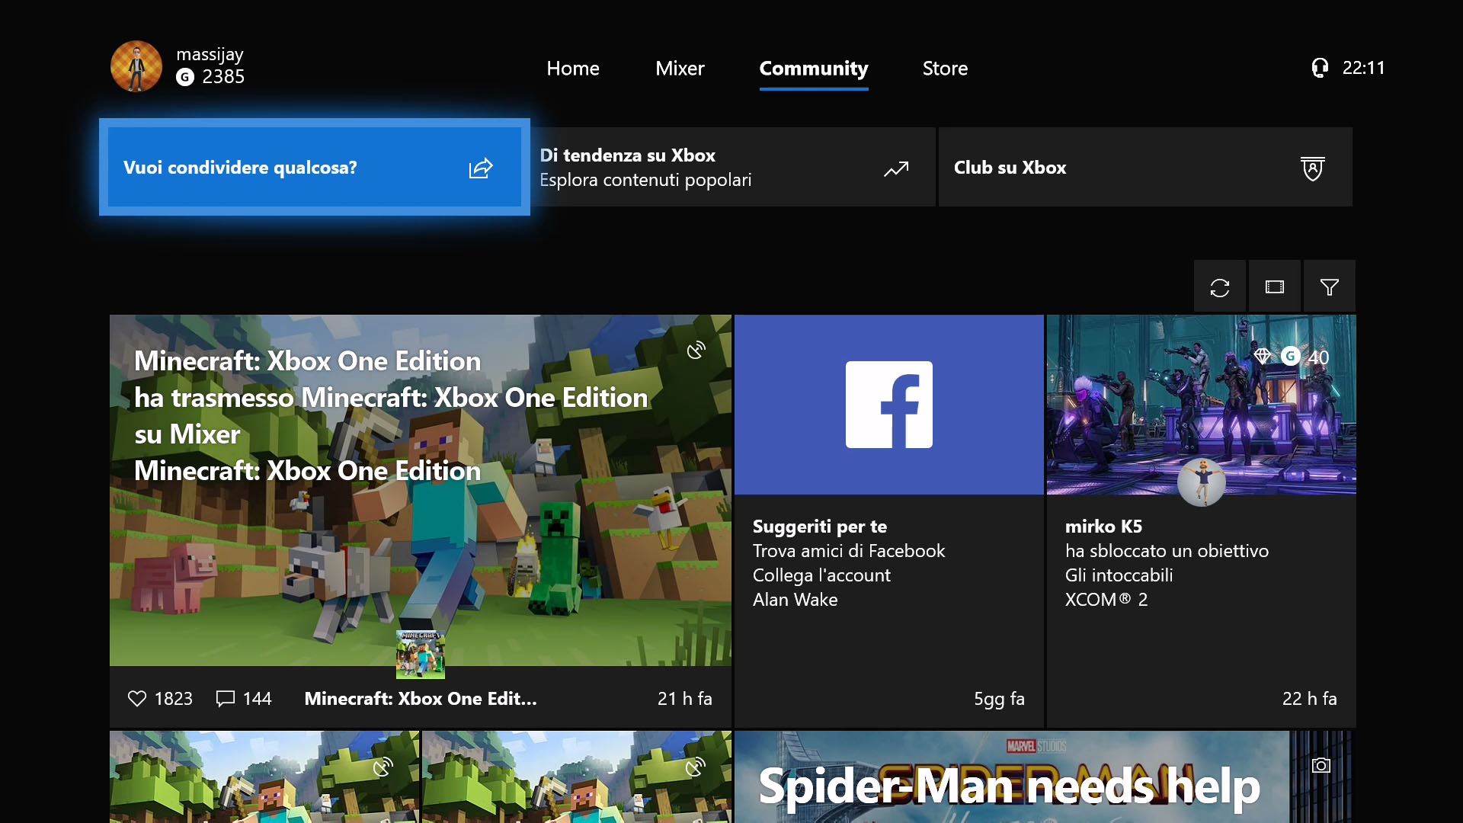The image size is (1463, 823).
Task: Click the massijay gamertag text
Action: pos(210,55)
